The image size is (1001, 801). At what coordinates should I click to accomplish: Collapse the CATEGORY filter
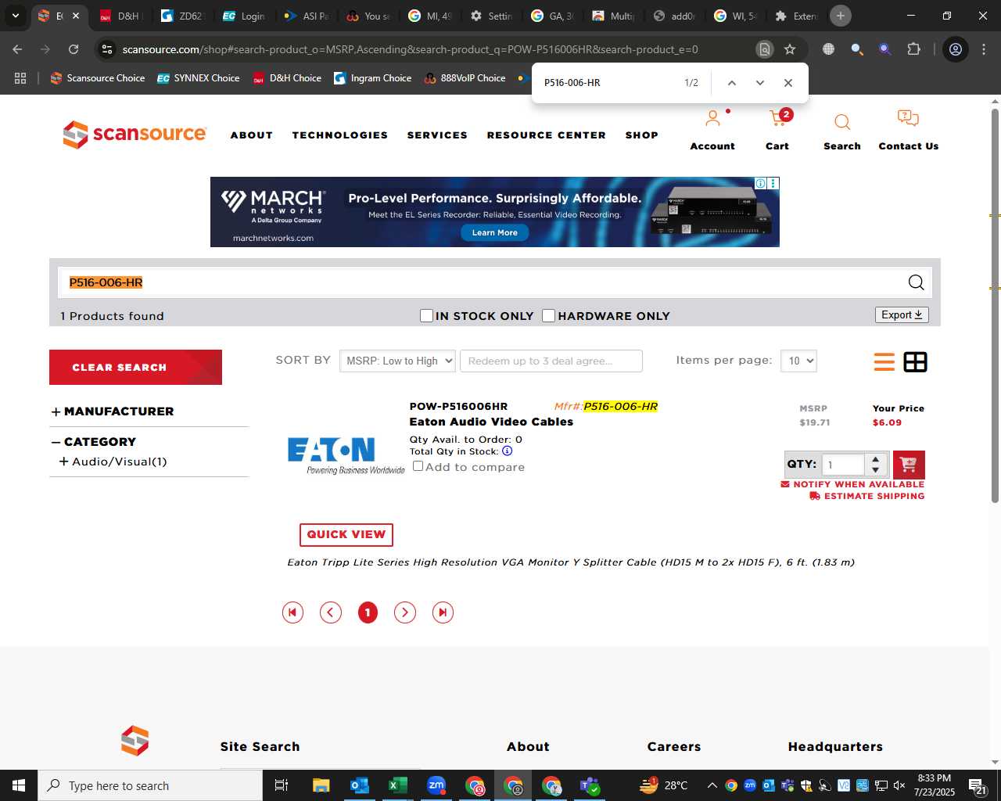(x=94, y=442)
